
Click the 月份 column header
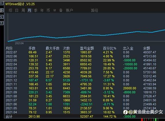click(x=9, y=48)
